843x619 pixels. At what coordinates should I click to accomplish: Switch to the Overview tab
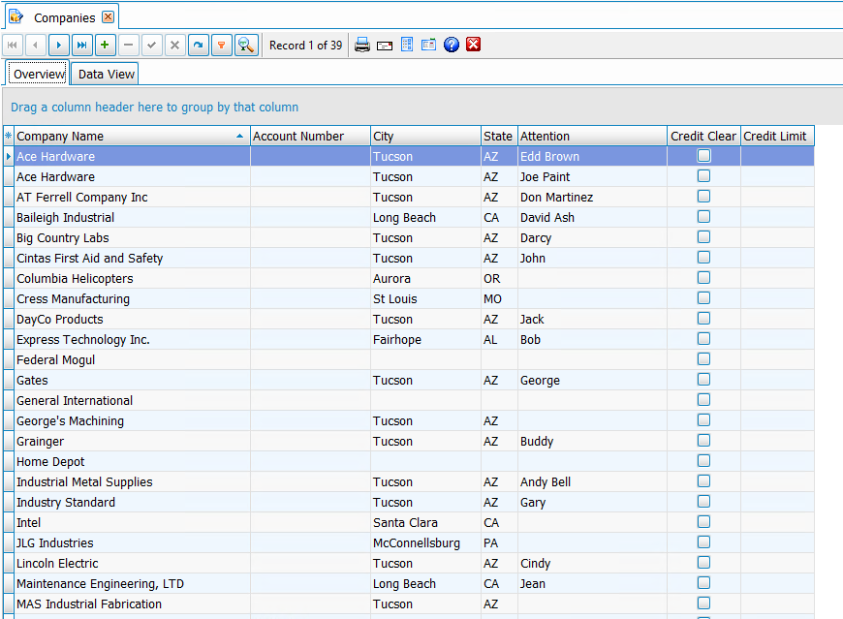click(39, 74)
